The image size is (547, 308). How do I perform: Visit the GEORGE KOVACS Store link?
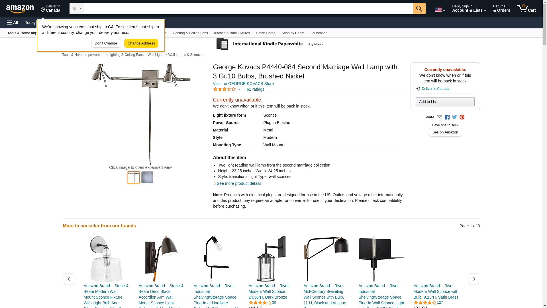243,84
